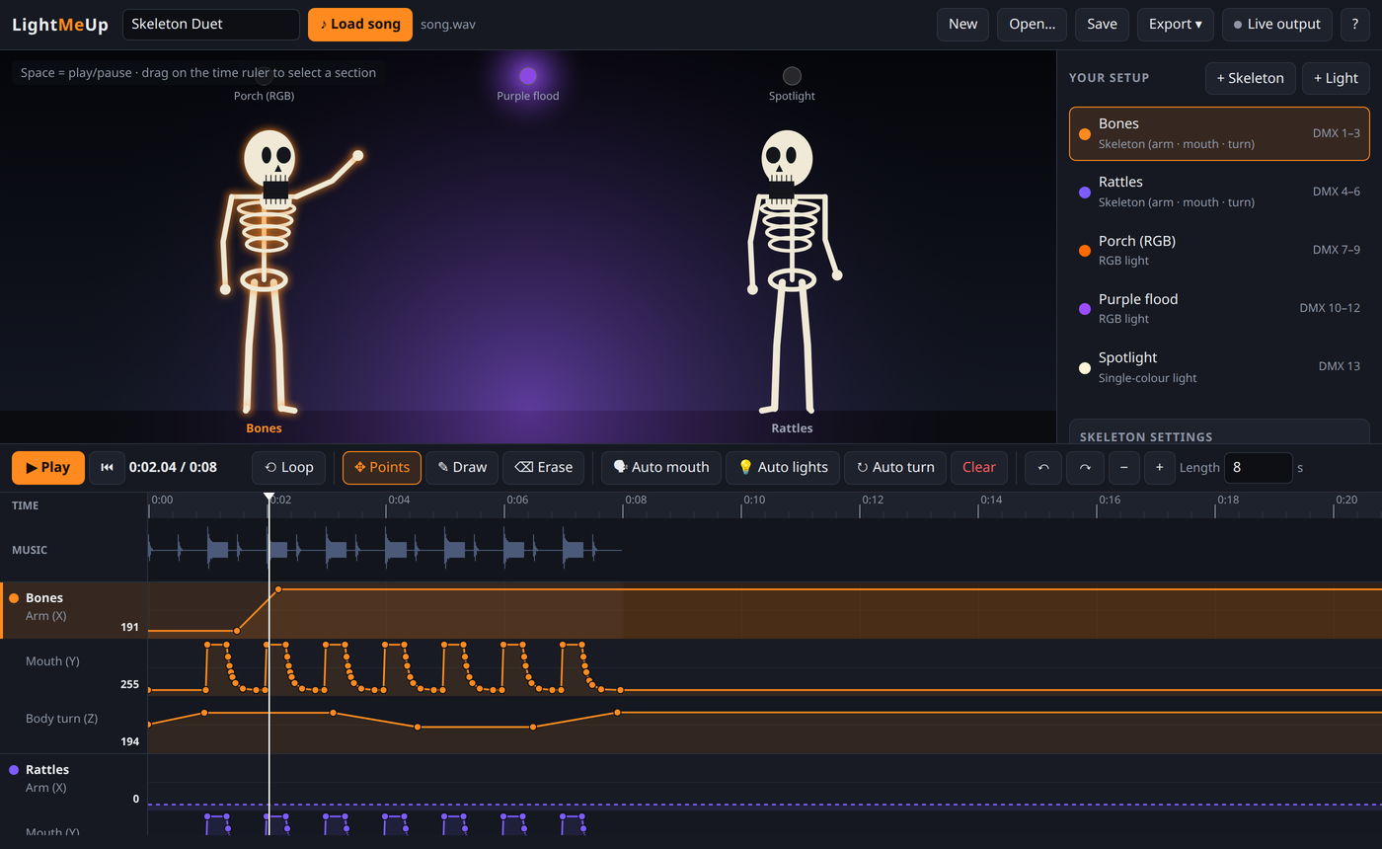Screen dimensions: 1382x849
Task: Click the red Clear button
Action: [979, 467]
